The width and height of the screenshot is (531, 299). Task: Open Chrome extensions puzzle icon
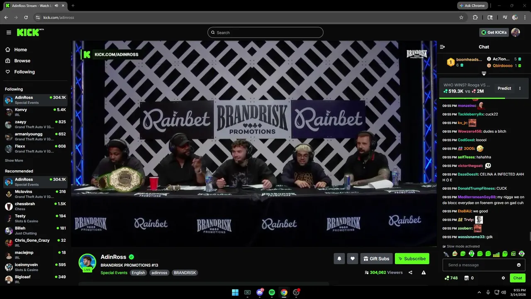coord(475,17)
